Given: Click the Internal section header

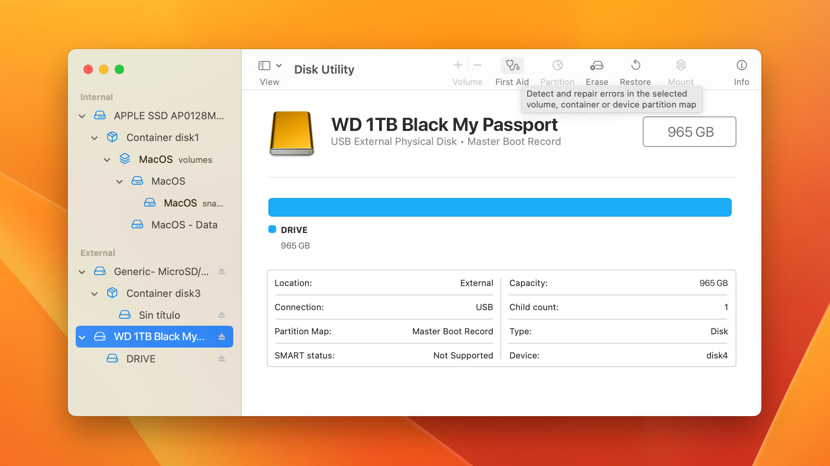Looking at the screenshot, I should 96,97.
